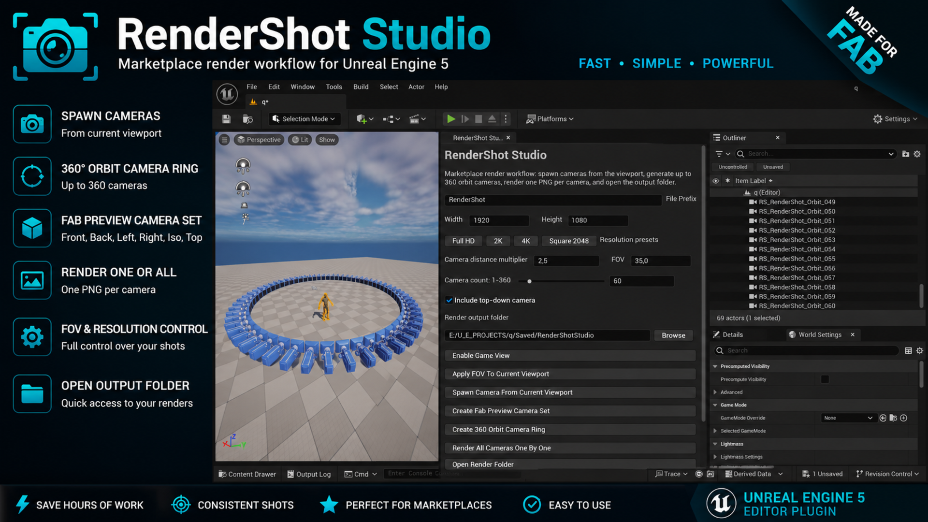Click the Eject playback button
Image resolution: width=928 pixels, height=522 pixels.
(492, 119)
